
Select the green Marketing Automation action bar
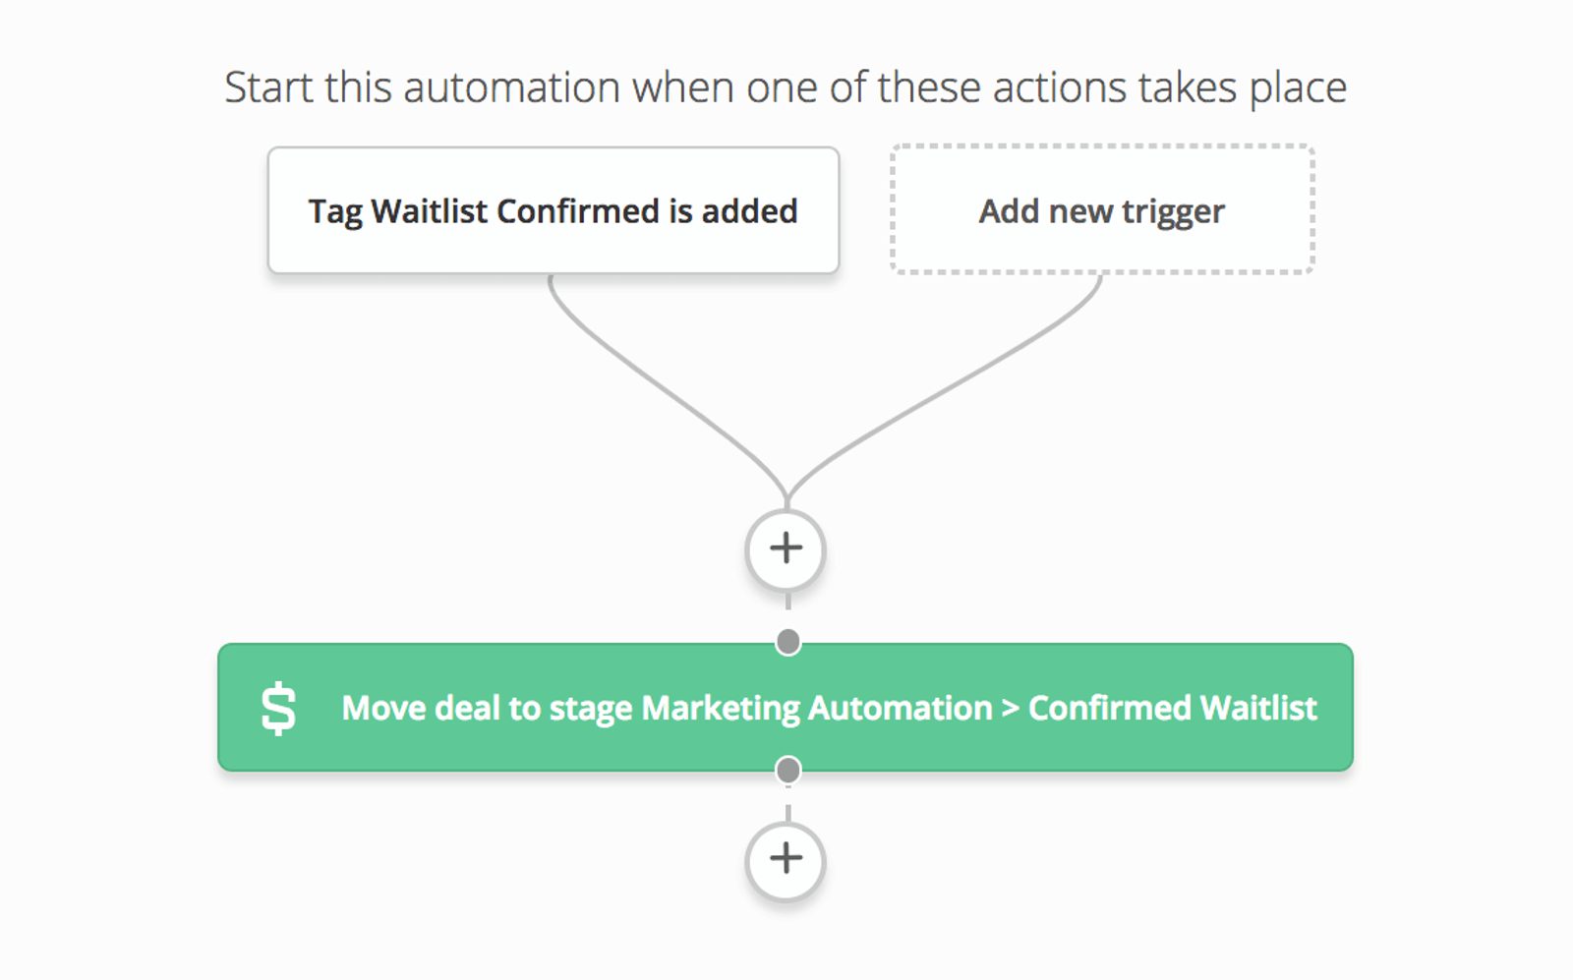tap(786, 706)
